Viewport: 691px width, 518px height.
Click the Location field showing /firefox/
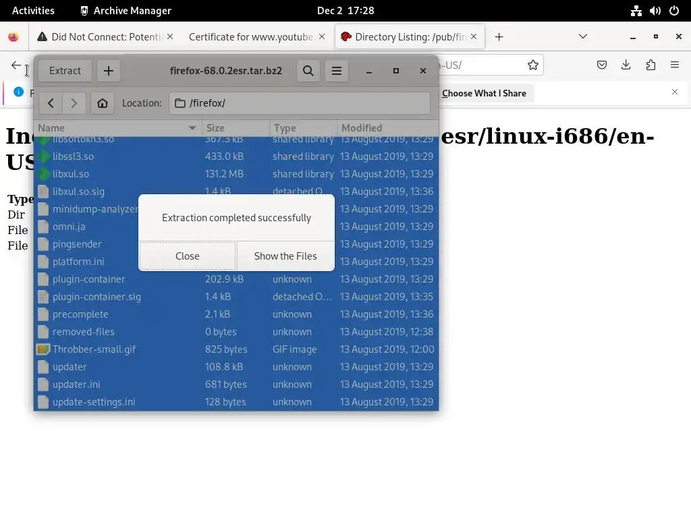click(299, 103)
